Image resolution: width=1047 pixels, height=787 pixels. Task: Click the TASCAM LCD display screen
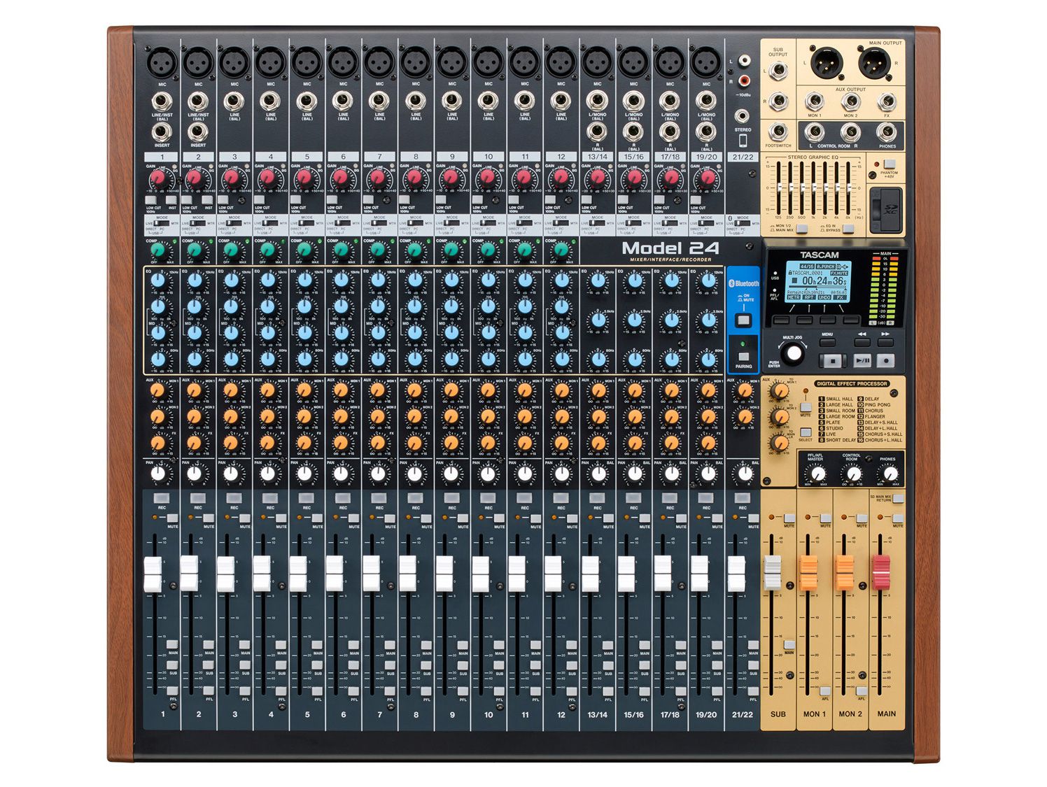point(819,281)
